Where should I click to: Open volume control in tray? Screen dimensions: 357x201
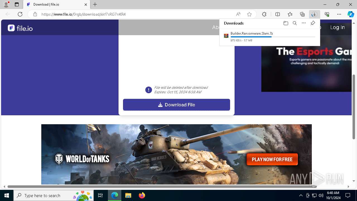[x=321, y=195]
